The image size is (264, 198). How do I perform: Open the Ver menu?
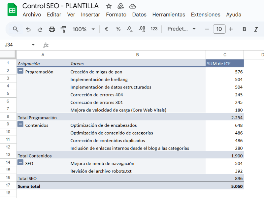point(71,15)
